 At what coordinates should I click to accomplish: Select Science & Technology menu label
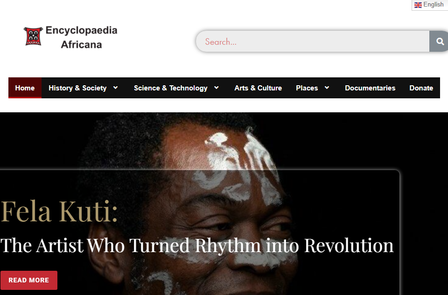pyautogui.click(x=171, y=88)
